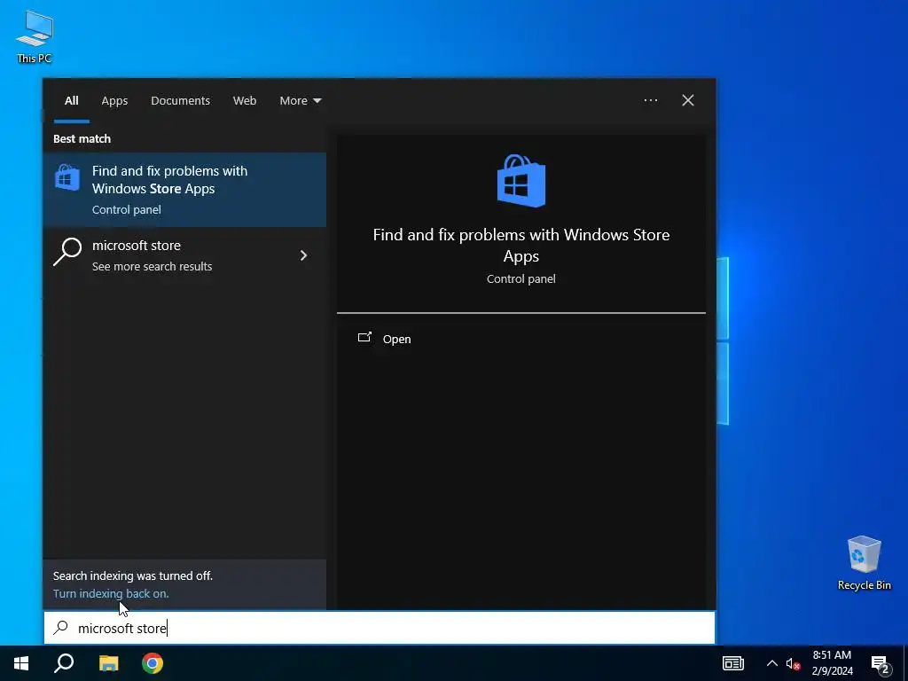
Task: Click the Store icon beside the best match result
Action: tap(67, 177)
